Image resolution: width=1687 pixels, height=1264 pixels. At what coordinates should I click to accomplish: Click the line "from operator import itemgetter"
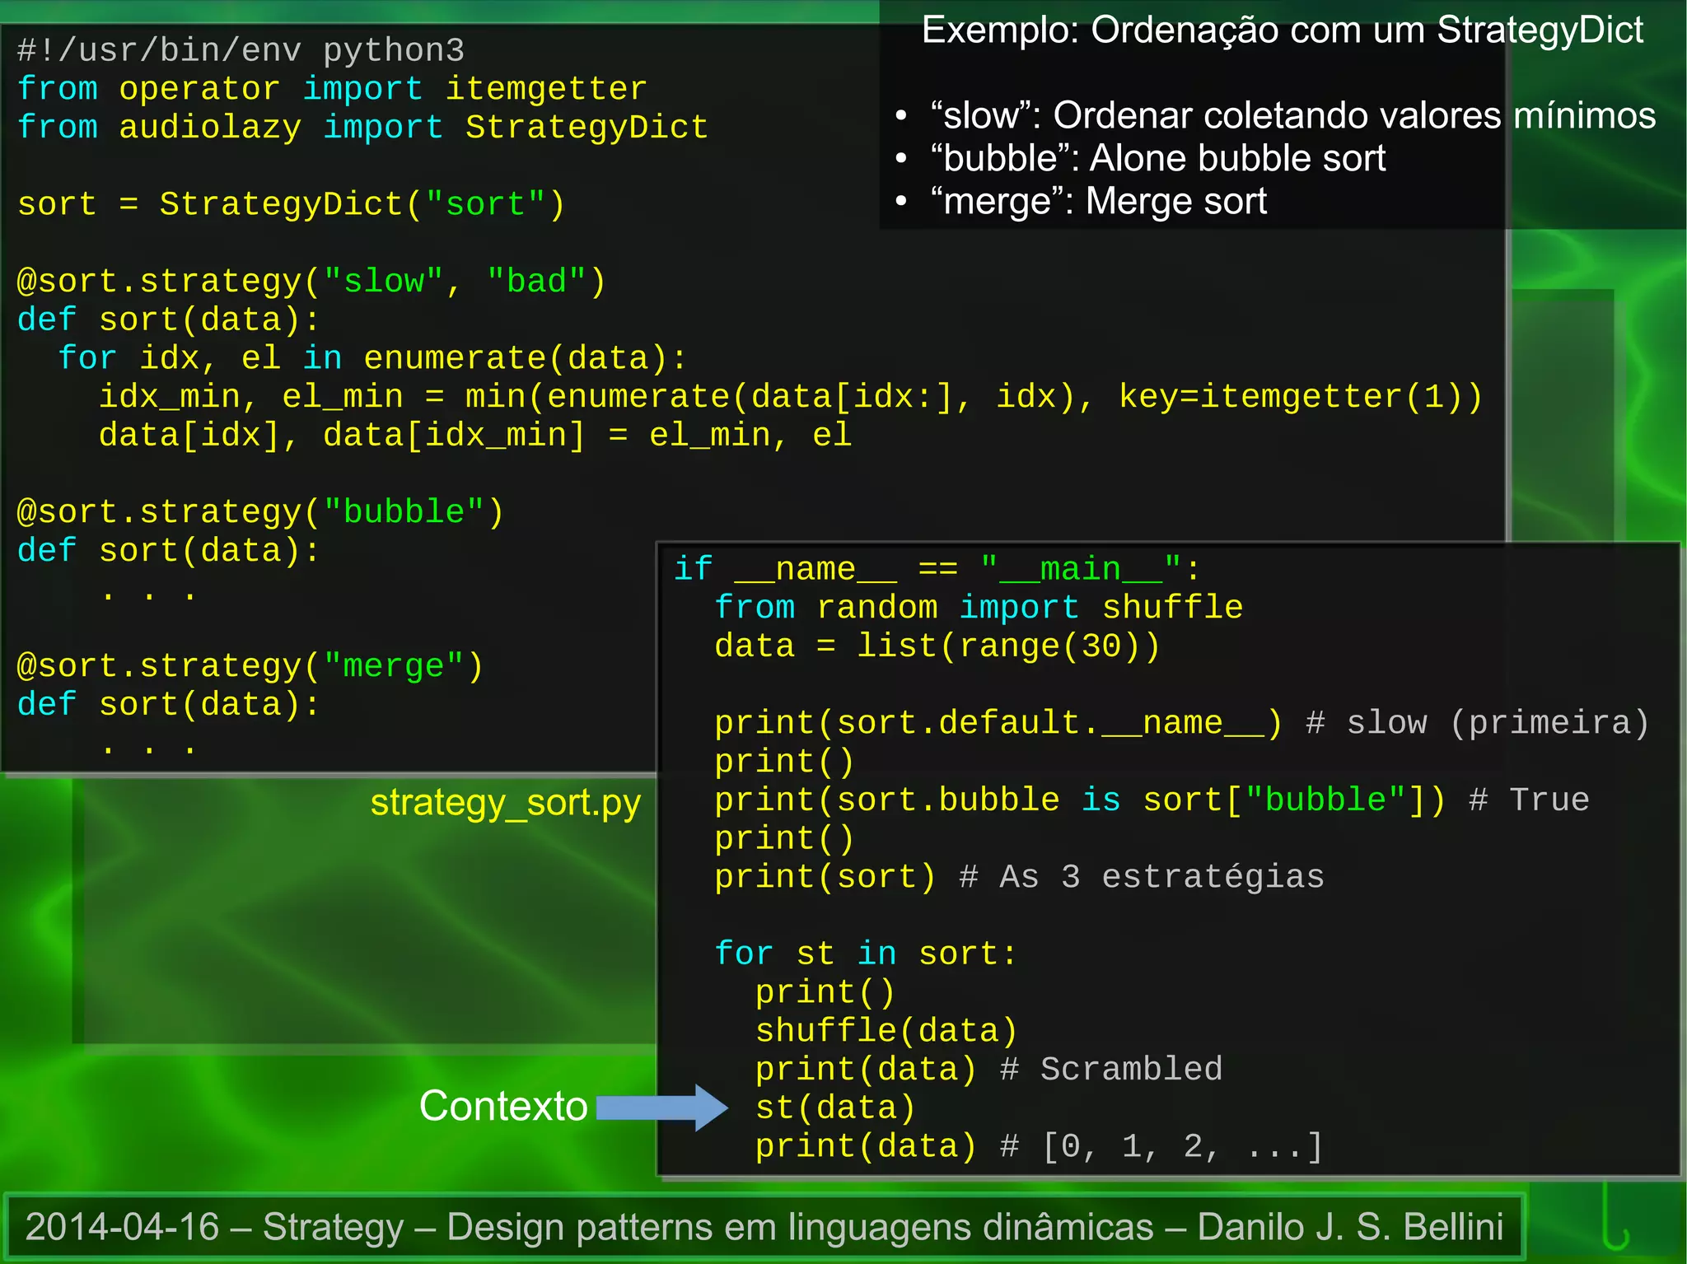pyautogui.click(x=332, y=89)
